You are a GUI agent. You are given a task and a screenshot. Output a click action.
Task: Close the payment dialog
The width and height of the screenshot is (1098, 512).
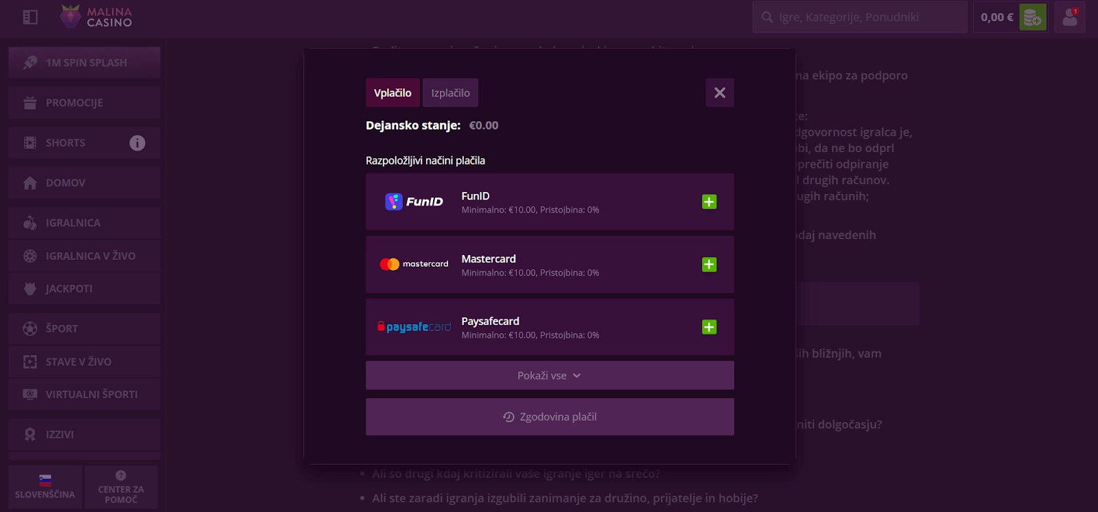coord(720,93)
